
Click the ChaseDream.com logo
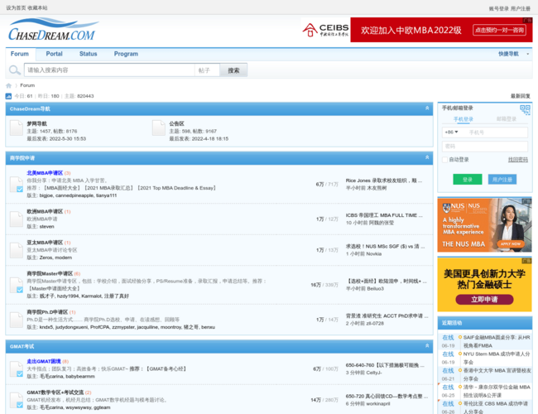[51, 32]
